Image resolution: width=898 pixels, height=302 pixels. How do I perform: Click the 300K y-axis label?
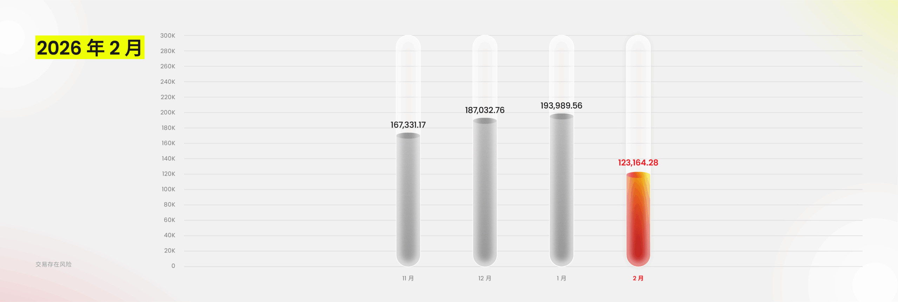168,35
